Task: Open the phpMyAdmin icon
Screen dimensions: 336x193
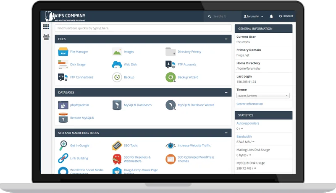Action: point(63,105)
